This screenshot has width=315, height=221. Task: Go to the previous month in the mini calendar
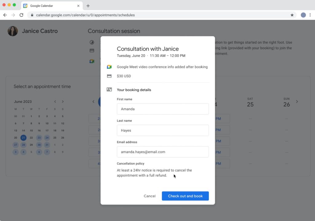(55, 101)
